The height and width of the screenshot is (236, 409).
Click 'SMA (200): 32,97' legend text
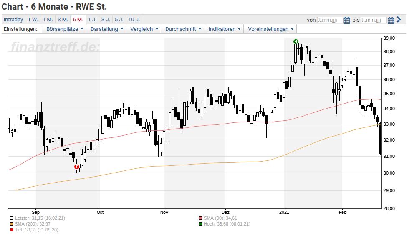[33, 224]
